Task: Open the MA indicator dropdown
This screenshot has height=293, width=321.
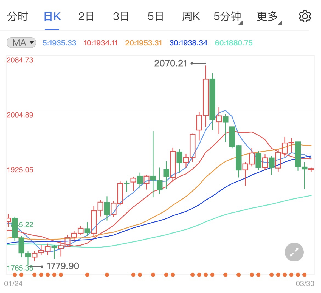Action: 21,43
